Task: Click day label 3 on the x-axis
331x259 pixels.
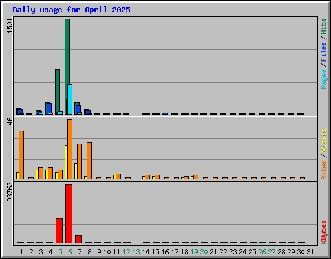Action: pyautogui.click(x=41, y=252)
